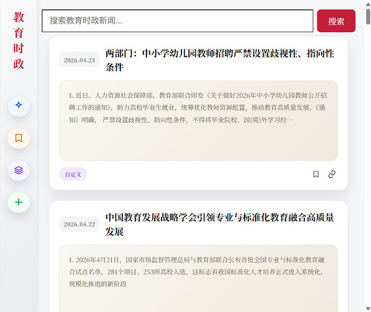371x312 pixels.
Task: Open the purple layers sidebar icon
Action: click(x=19, y=170)
